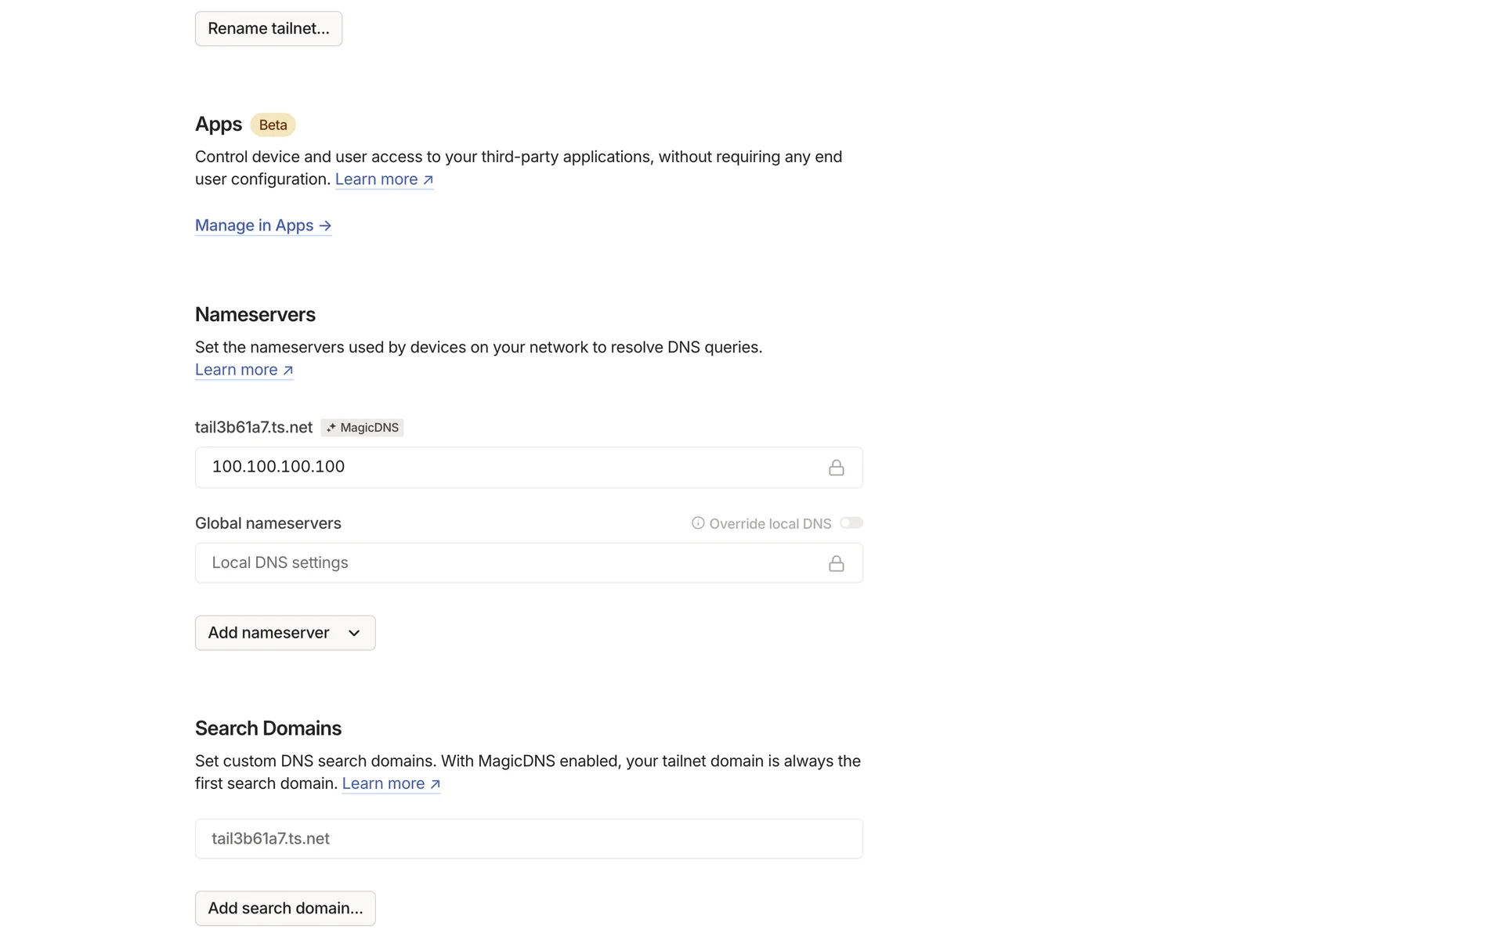Viewport: 1504px width, 940px height.
Task: Click the lock icon beside 100.100.100.100
Action: tap(836, 468)
